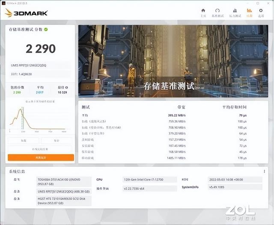Click the 759.36 MB/s bandwidth value

point(177,121)
